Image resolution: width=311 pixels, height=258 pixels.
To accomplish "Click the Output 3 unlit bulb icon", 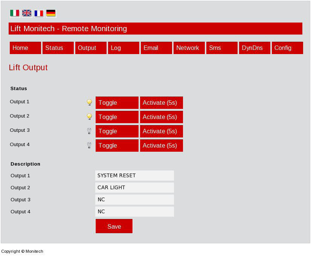I will click(x=90, y=131).
